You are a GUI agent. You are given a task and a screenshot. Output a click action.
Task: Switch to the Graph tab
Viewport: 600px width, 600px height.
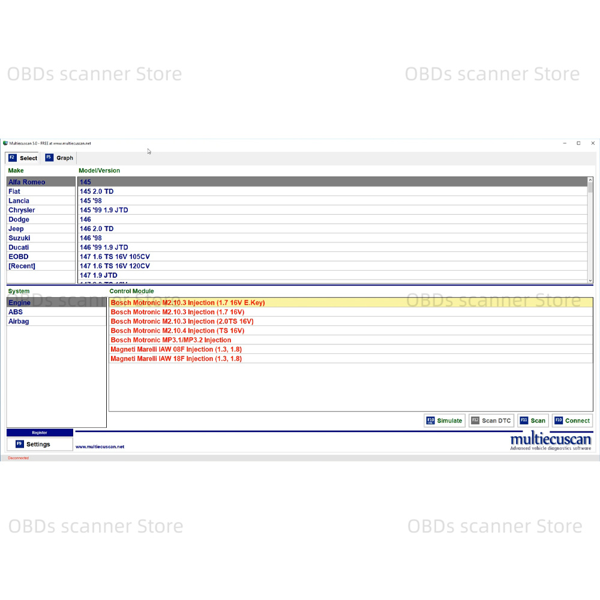[x=59, y=158]
